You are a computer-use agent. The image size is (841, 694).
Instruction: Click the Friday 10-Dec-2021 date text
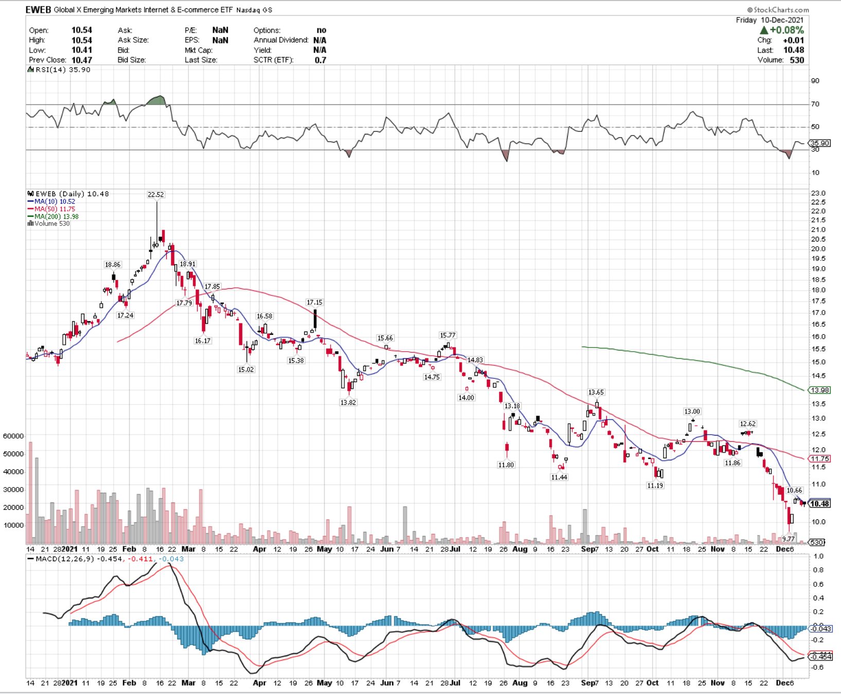(769, 20)
